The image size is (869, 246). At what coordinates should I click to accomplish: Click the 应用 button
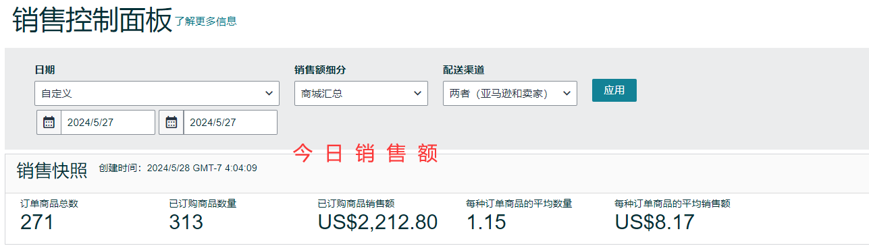point(614,90)
